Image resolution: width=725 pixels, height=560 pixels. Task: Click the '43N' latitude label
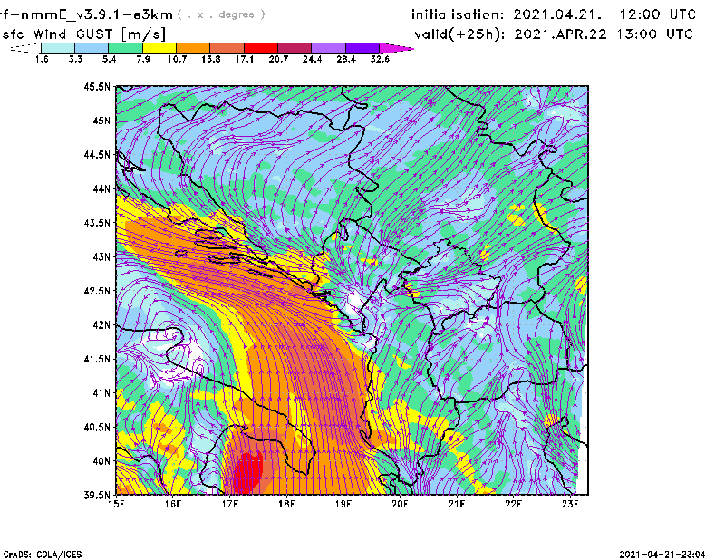pyautogui.click(x=101, y=256)
